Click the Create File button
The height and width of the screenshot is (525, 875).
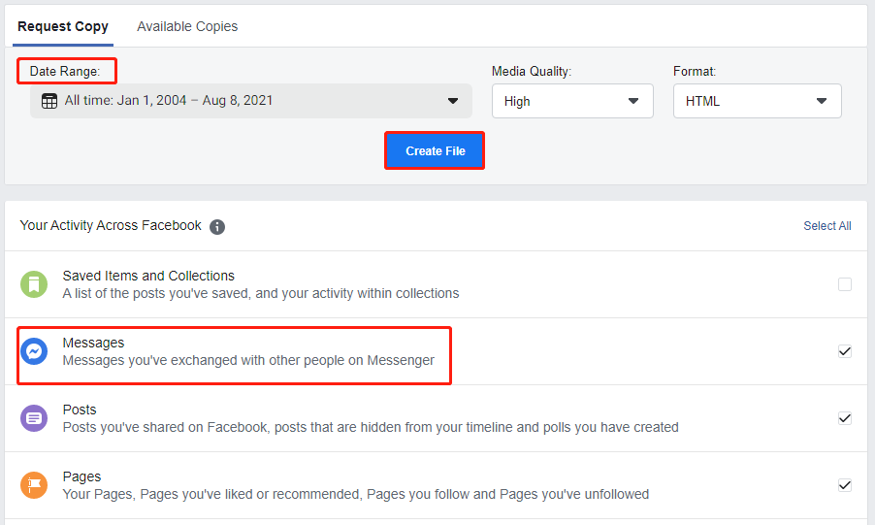435,150
